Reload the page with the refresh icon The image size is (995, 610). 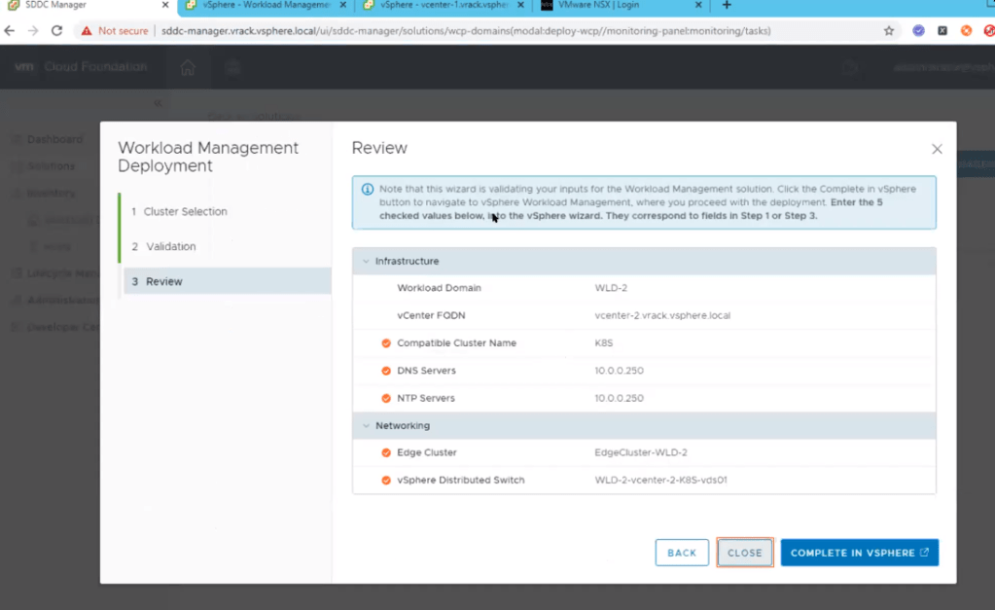(x=56, y=31)
